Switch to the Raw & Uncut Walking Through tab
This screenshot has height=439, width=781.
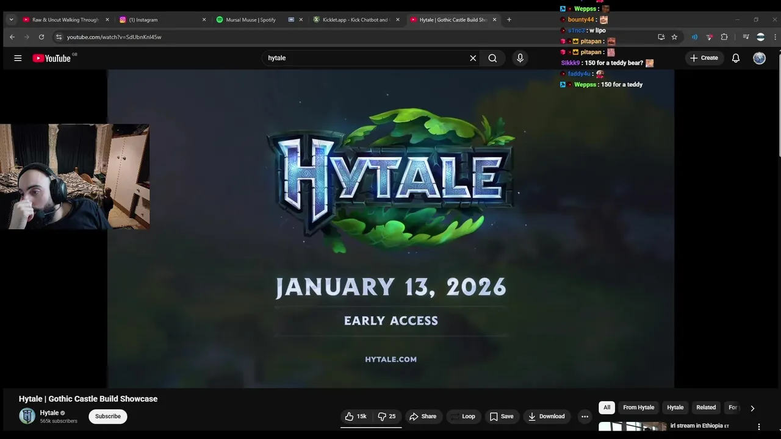point(65,20)
